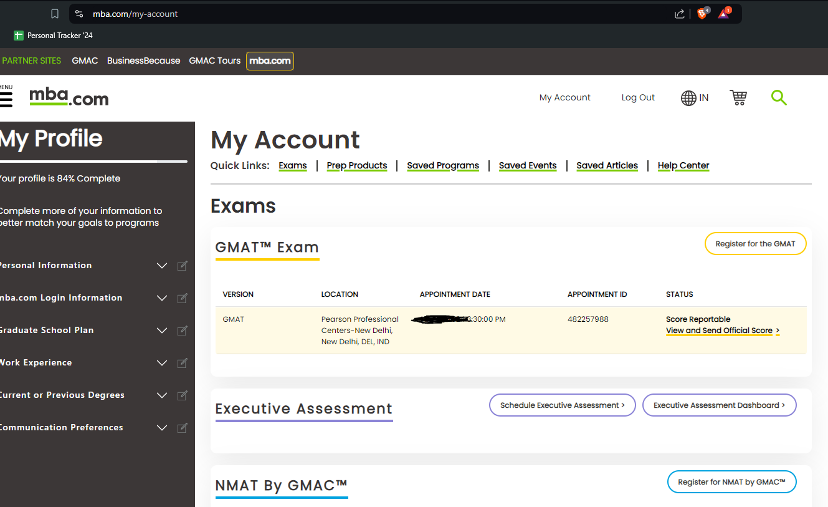Edit Personal Information with pencil icon
This screenshot has height=507, width=828.
pyautogui.click(x=183, y=266)
